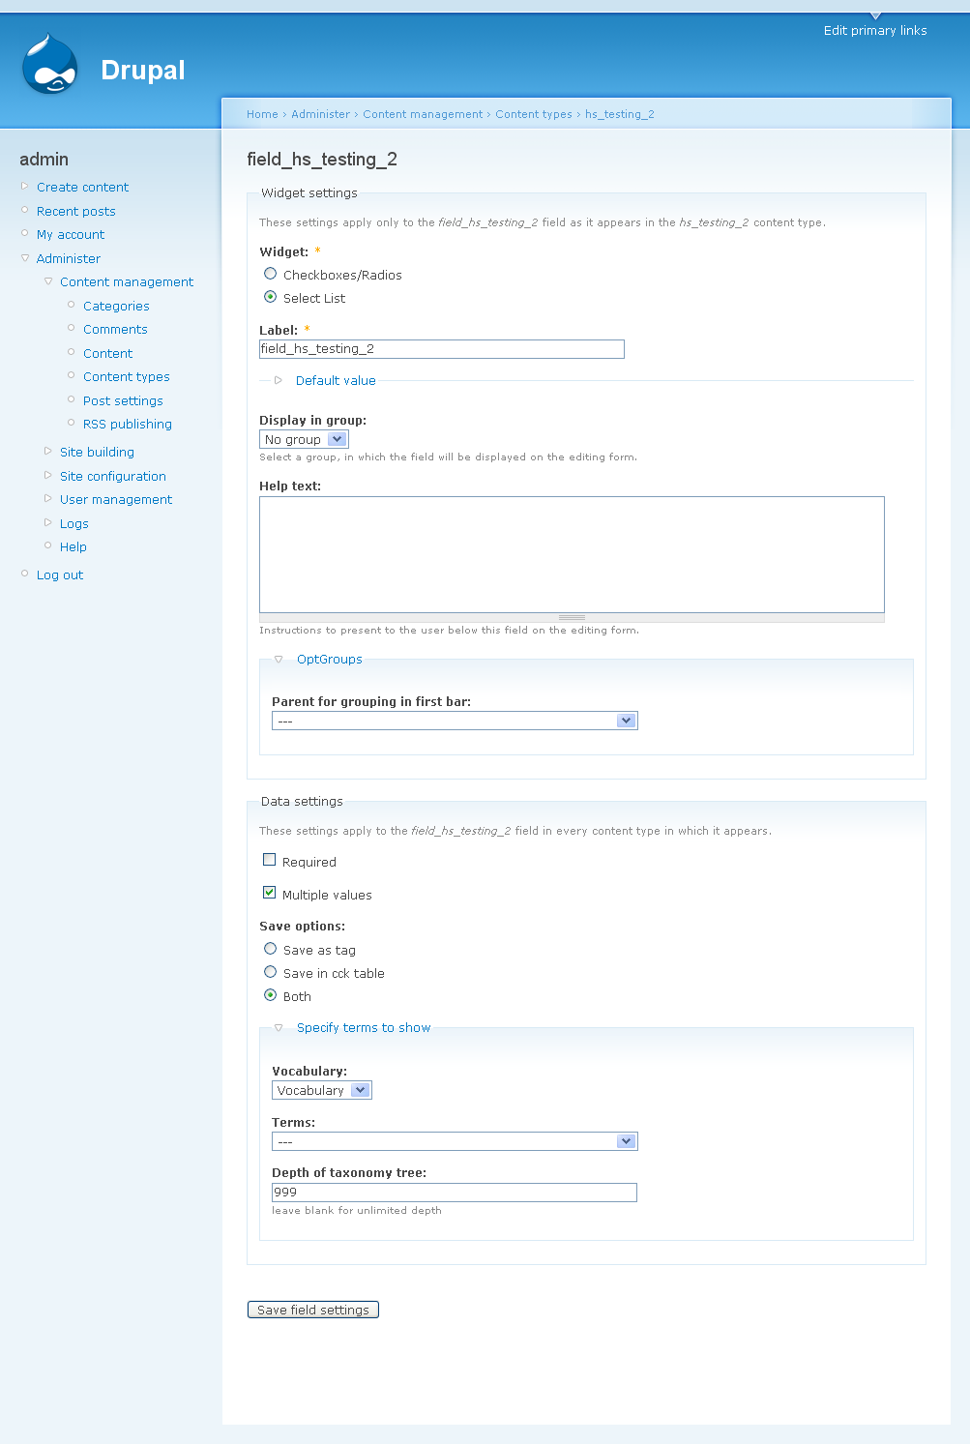The image size is (970, 1444).
Task: Enable the Required checkbox
Action: click(269, 859)
